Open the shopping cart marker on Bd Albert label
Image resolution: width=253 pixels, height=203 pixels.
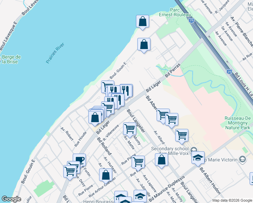pyautogui.click(x=162, y=115)
